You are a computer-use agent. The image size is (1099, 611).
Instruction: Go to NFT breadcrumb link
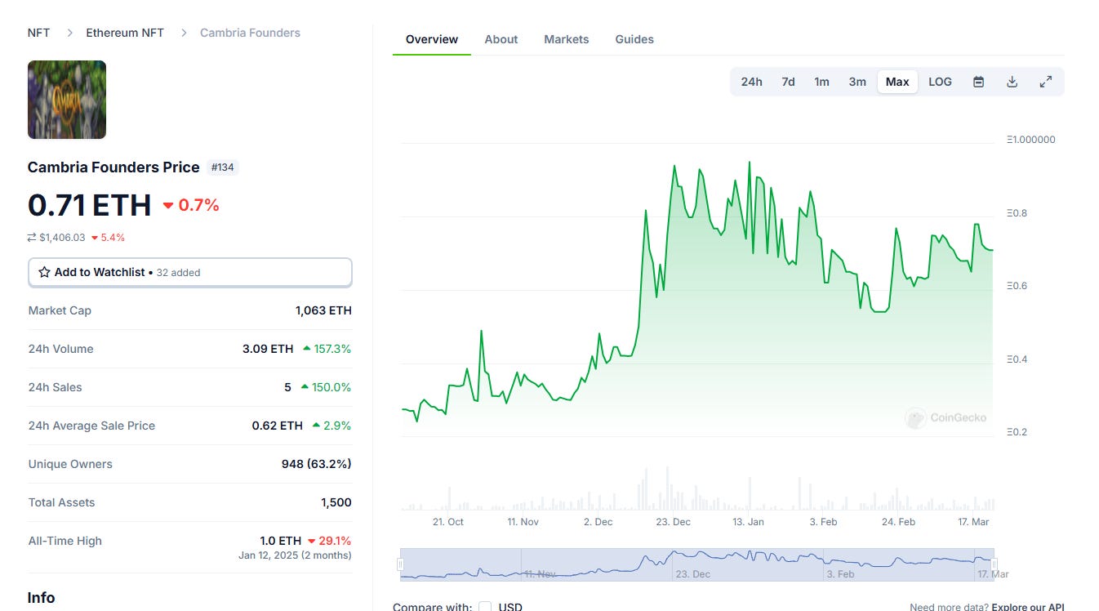(38, 33)
